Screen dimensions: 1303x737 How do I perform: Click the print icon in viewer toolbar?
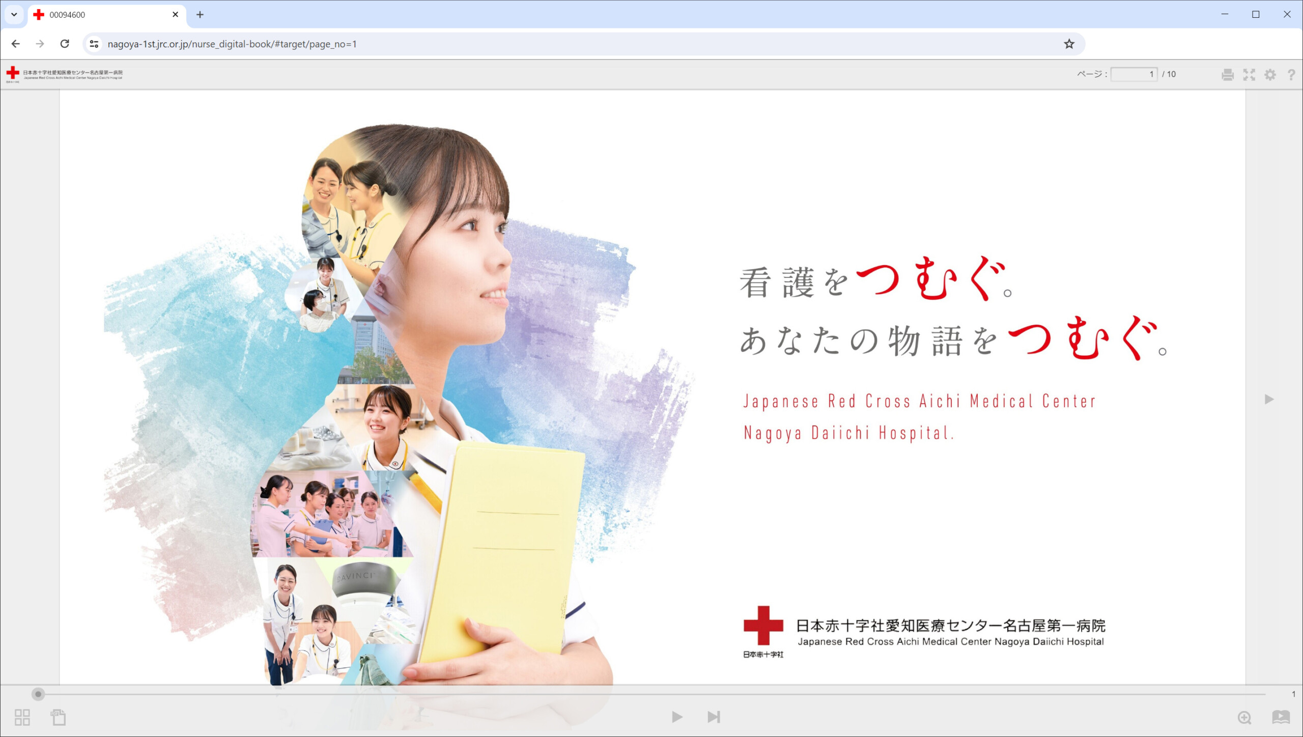tap(1227, 75)
